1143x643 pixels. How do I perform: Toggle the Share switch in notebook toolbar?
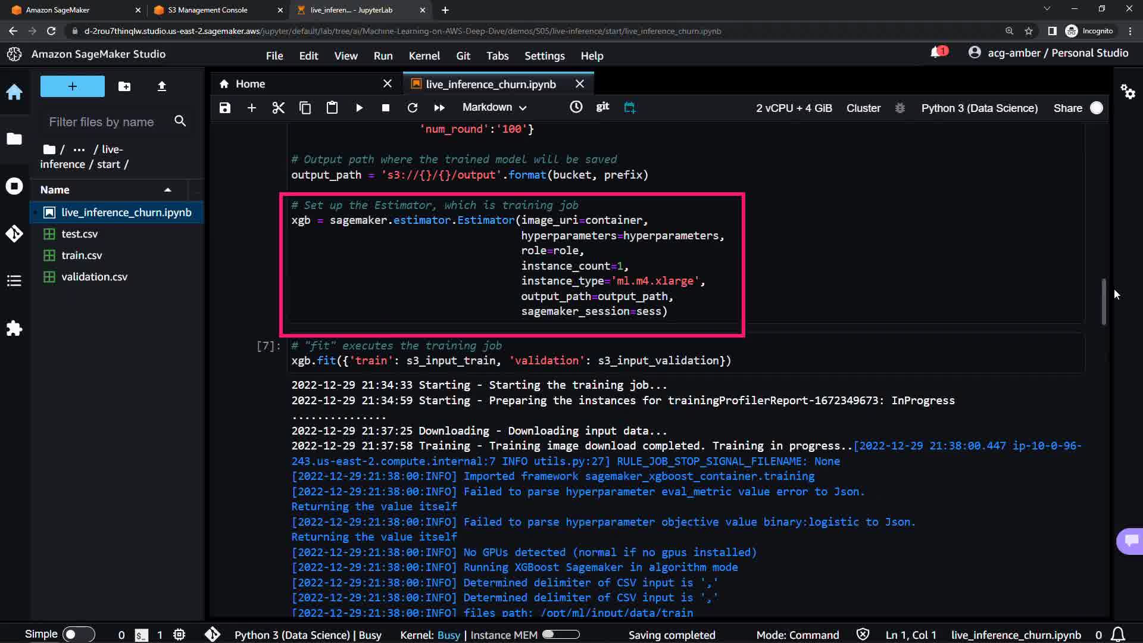coord(1096,108)
